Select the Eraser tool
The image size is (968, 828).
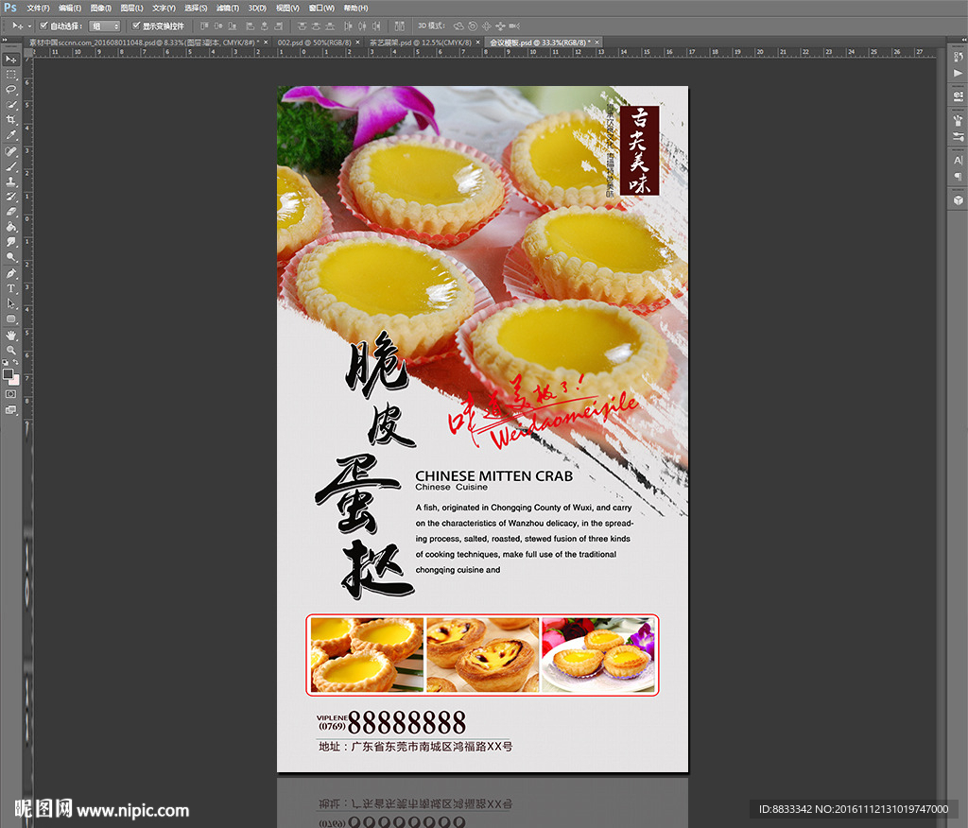coord(11,212)
